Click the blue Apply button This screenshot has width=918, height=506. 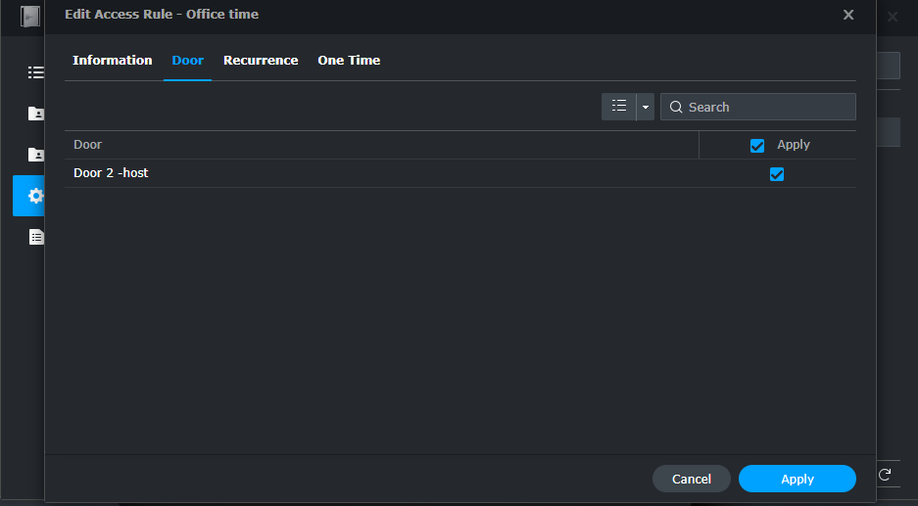(x=797, y=479)
